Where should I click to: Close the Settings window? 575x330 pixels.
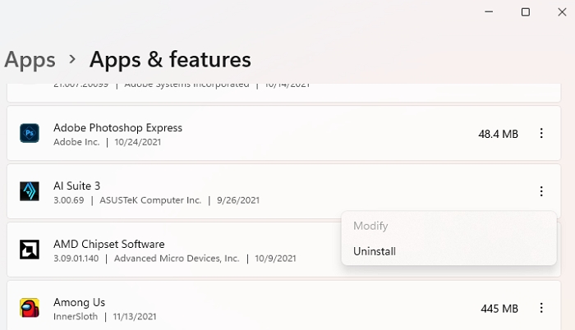[x=562, y=12]
